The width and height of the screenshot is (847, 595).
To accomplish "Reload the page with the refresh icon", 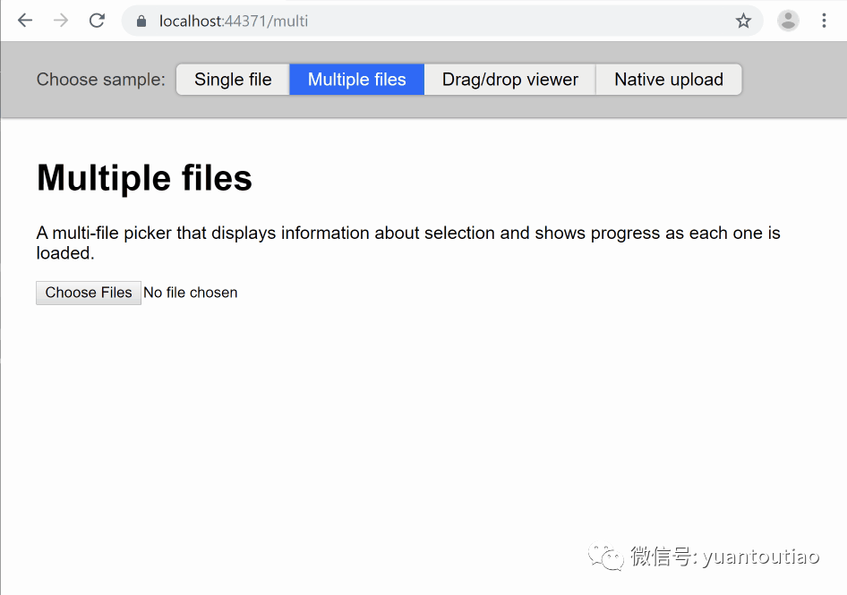I will click(x=97, y=21).
